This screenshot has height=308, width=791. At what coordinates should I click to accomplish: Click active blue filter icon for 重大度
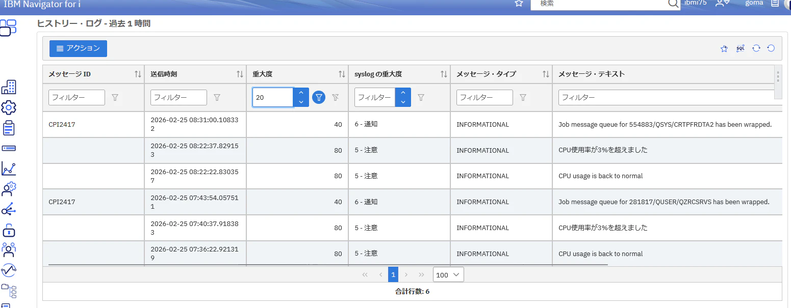point(319,97)
